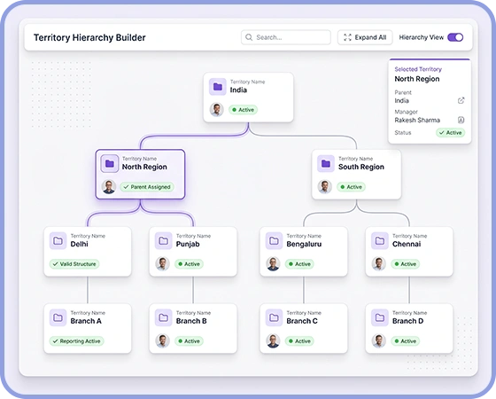This screenshot has width=496, height=399.
Task: Select the India territory name
Action: click(x=238, y=90)
